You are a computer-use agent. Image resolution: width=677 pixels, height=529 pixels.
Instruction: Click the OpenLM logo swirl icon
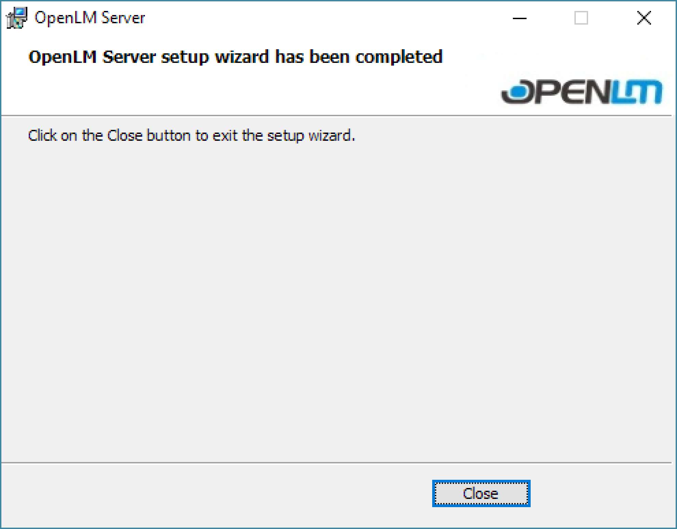pyautogui.click(x=516, y=92)
